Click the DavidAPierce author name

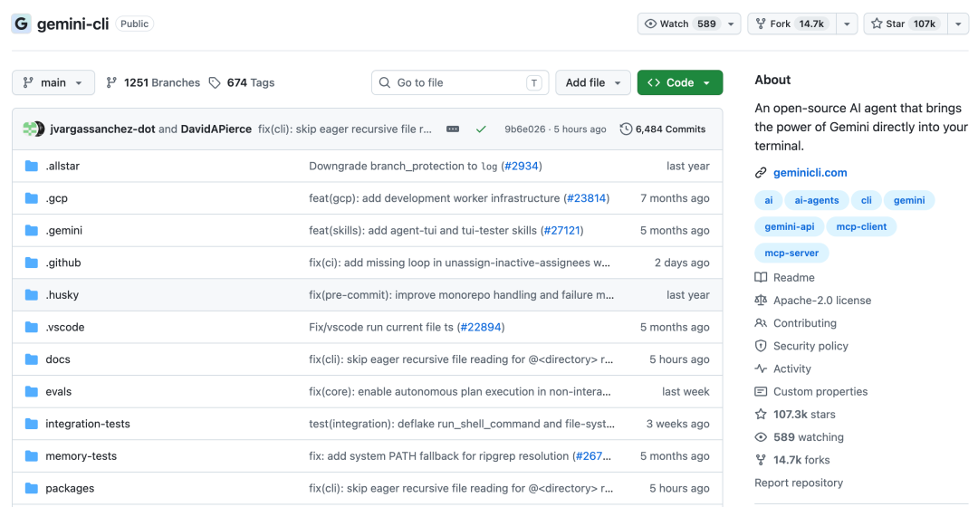pyautogui.click(x=216, y=129)
